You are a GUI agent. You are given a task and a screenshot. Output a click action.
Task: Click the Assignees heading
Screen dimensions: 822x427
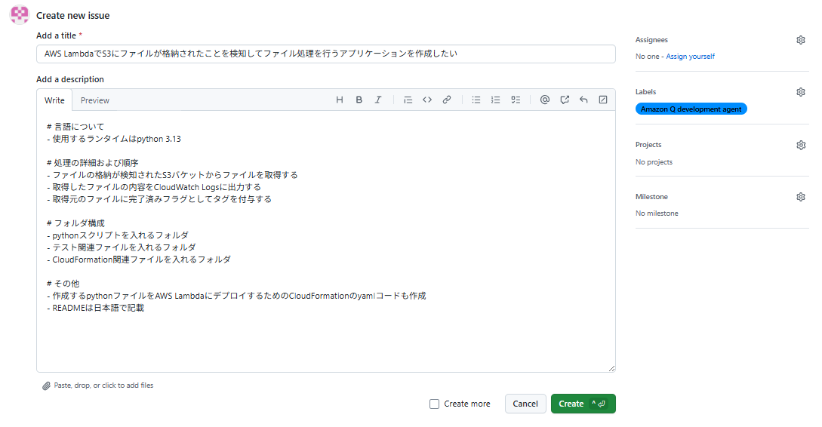(651, 40)
